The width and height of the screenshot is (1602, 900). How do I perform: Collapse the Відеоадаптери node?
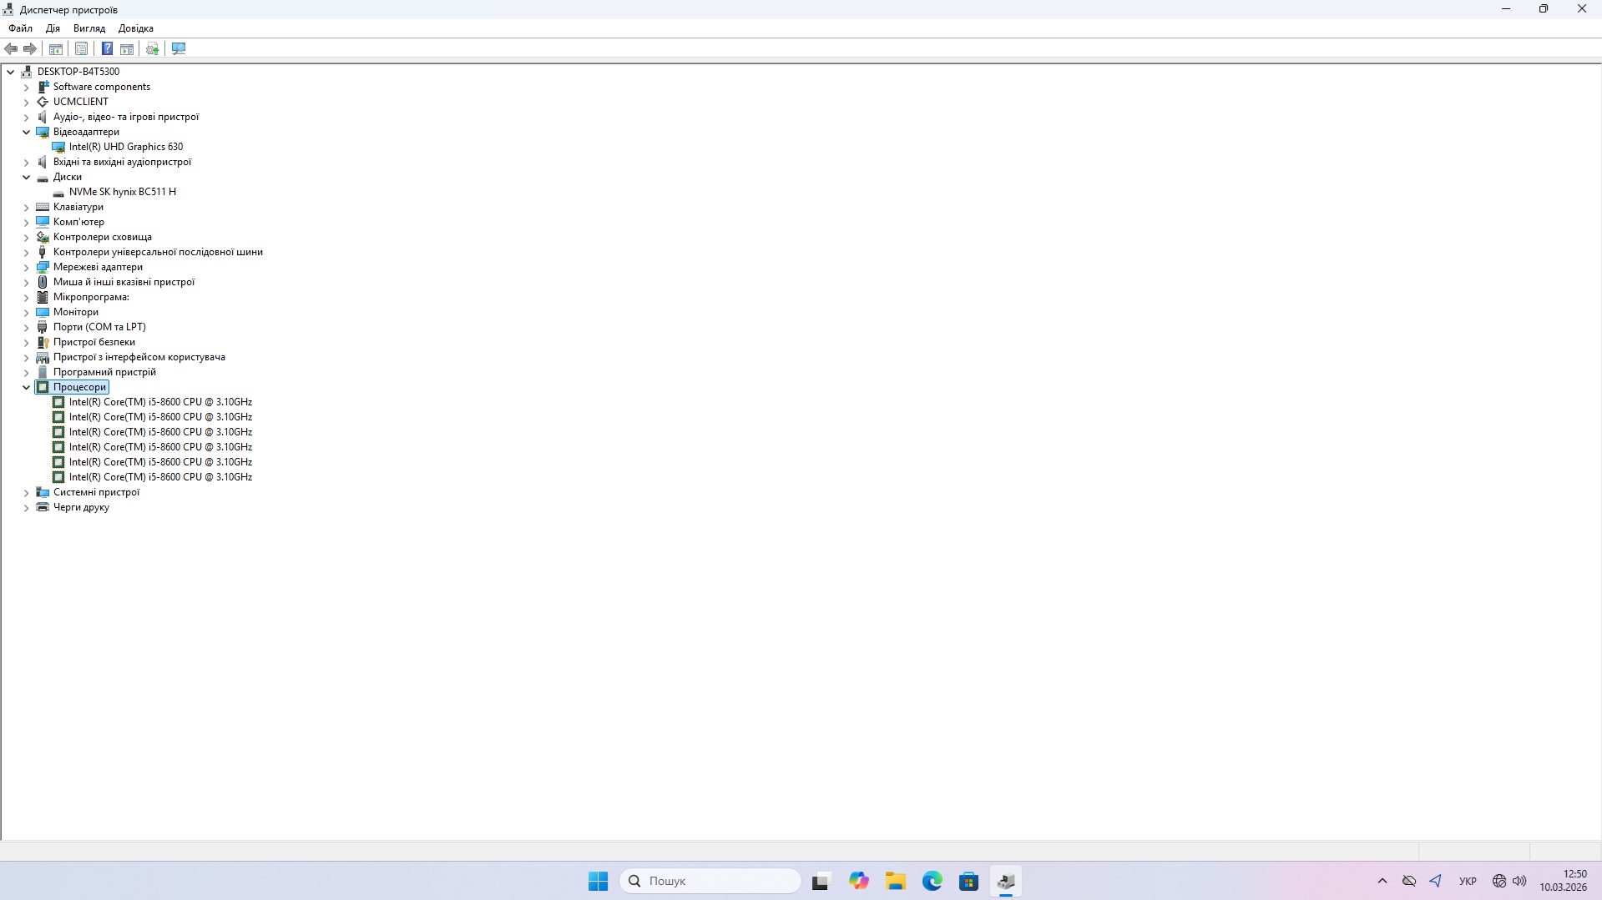pos(26,133)
